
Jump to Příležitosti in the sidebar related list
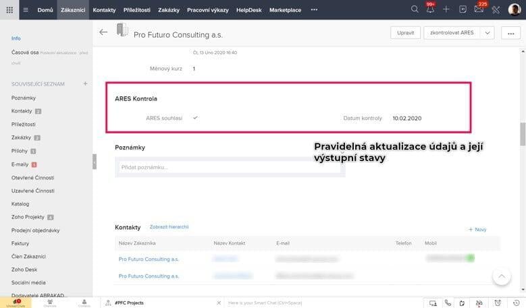click(x=23, y=124)
